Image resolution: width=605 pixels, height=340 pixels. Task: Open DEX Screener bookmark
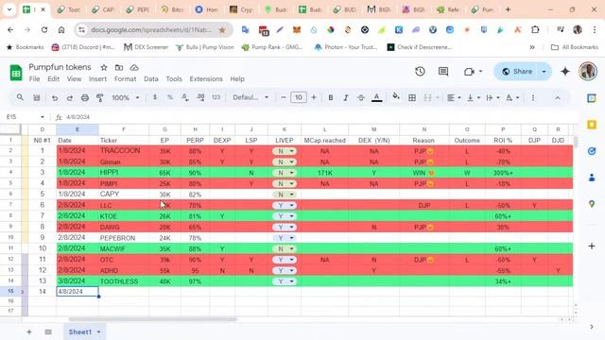[x=146, y=47]
